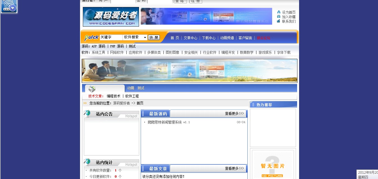Image resolution: width=378 pixels, height=179 pixels.
Task: Click the home icon beside 设为首页
Action: (x=279, y=12)
